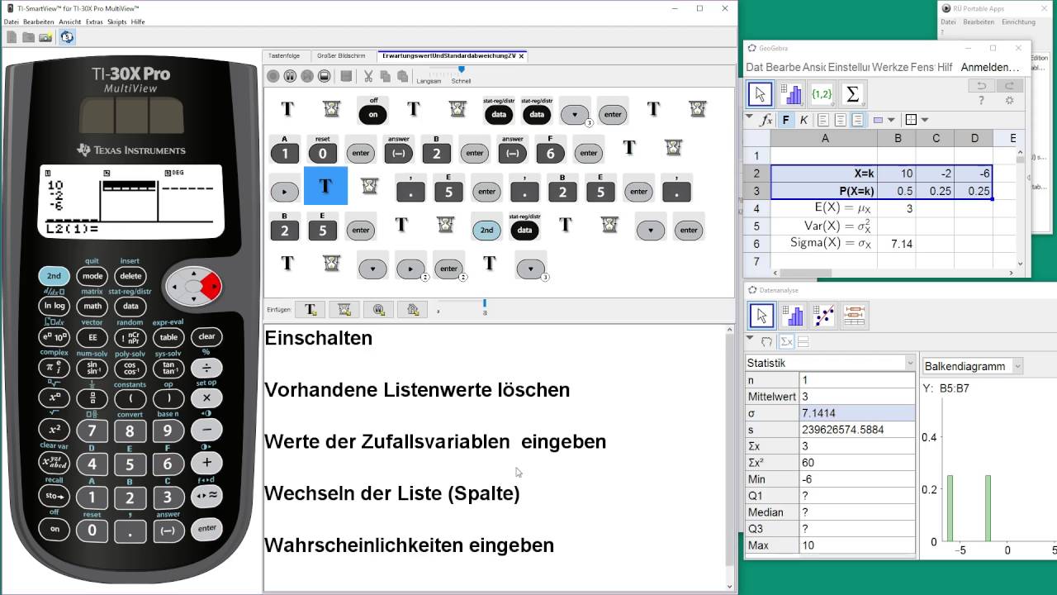The width and height of the screenshot is (1057, 595).
Task: Open the Extras menu in TI-SmartView
Action: tap(94, 21)
